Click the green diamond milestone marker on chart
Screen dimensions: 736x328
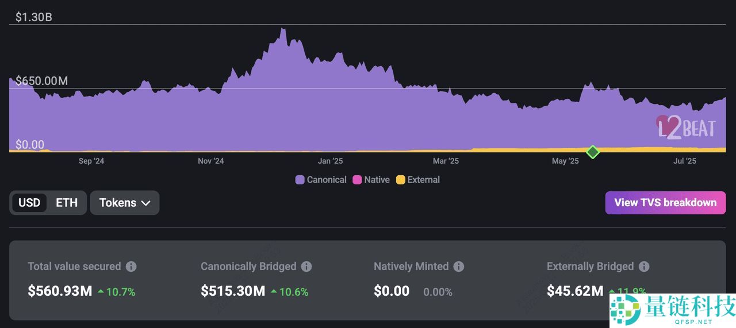(592, 152)
